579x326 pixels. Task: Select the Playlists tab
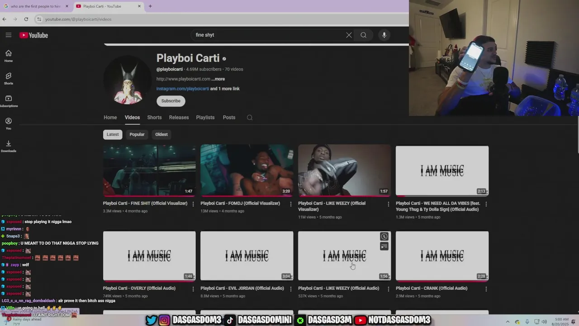tap(205, 117)
